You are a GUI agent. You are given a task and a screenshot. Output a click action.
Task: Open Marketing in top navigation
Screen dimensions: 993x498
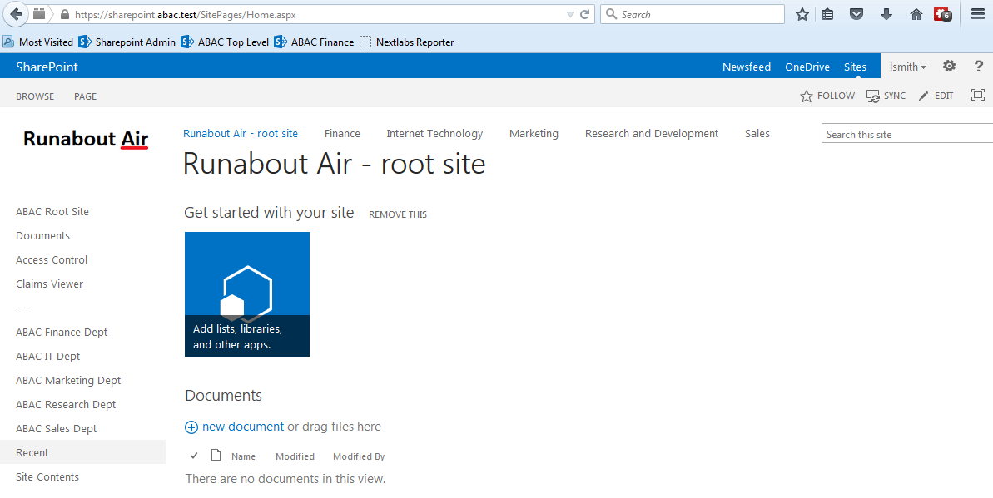tap(534, 134)
